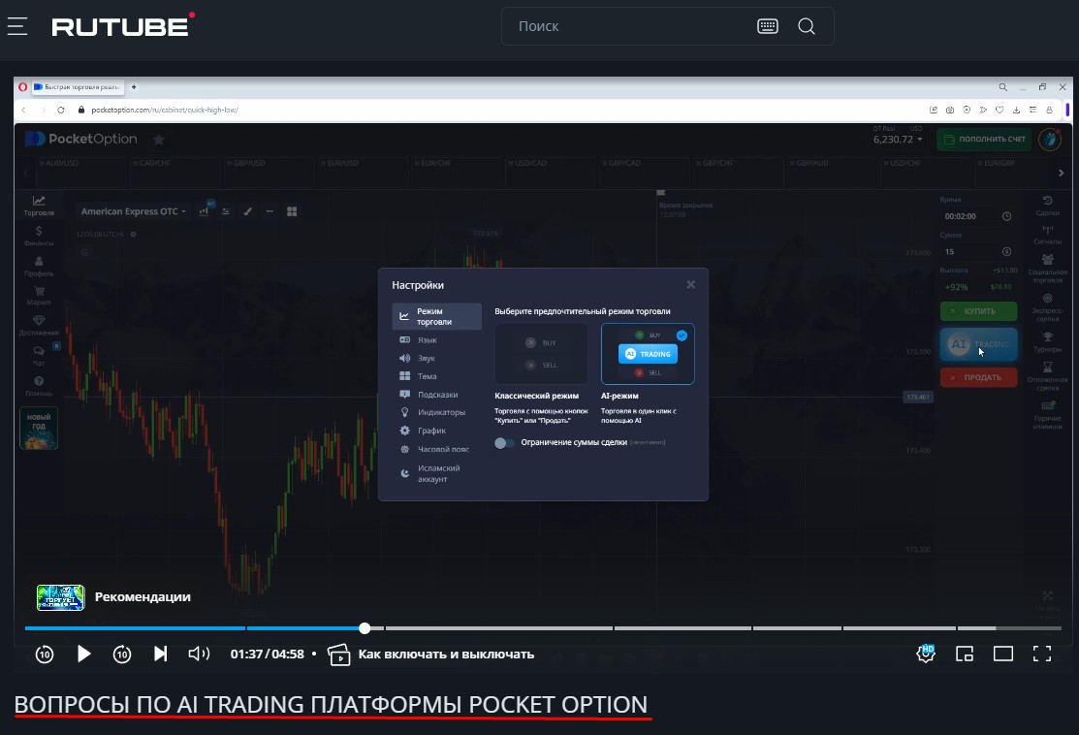
Task: Click the browser address bar URL
Action: point(165,111)
